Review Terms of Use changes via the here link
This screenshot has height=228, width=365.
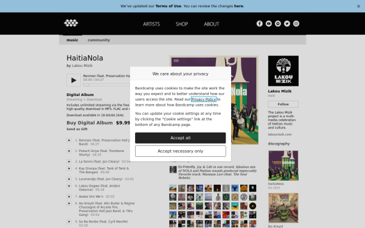coord(238,6)
